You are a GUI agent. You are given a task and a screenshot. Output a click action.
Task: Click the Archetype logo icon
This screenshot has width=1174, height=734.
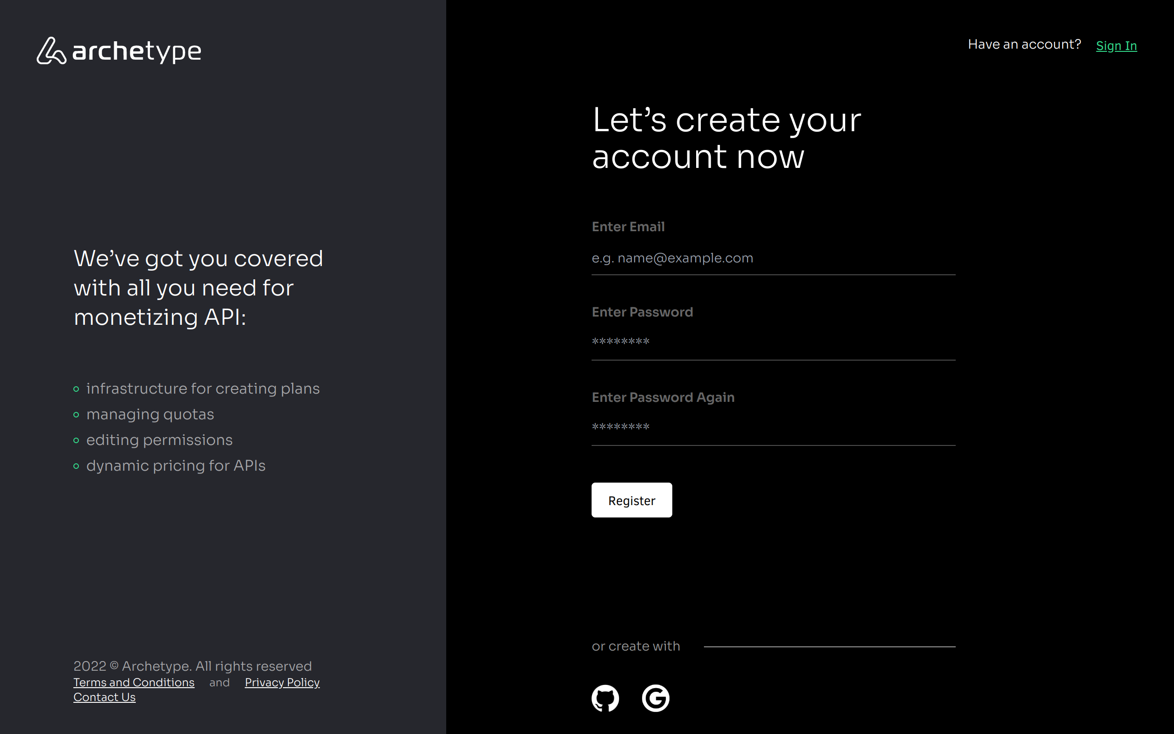51,50
